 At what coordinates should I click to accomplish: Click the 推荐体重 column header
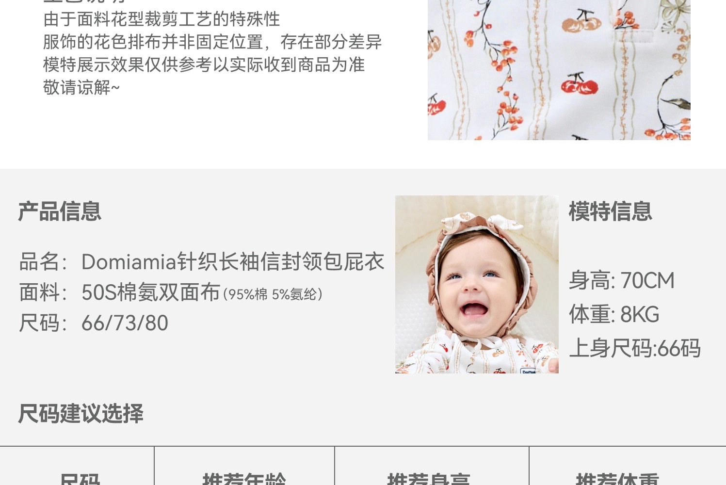[617, 478]
